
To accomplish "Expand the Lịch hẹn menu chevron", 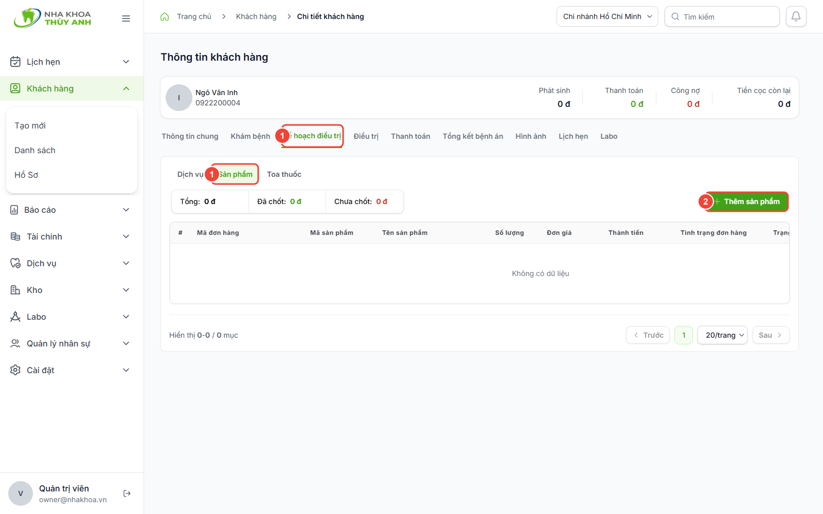I will (126, 62).
